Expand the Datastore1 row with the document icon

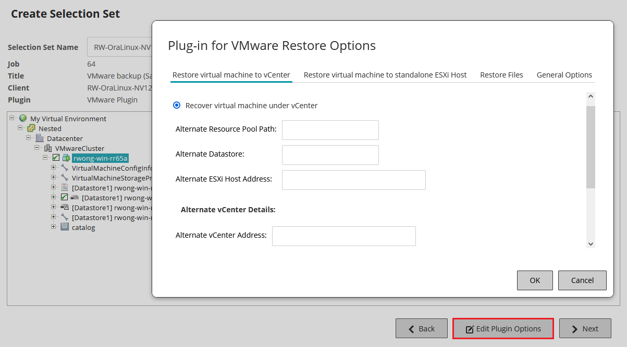tap(54, 187)
